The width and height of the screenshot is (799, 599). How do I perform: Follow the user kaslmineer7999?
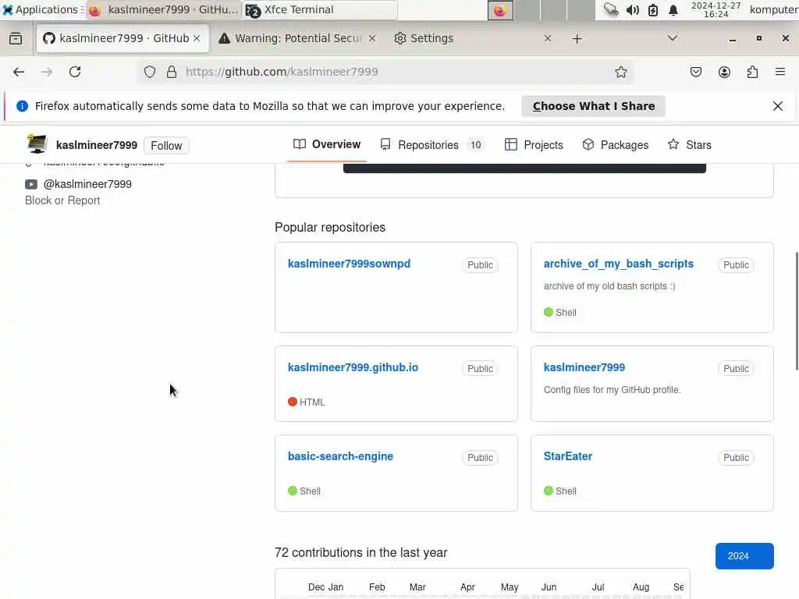[166, 146]
